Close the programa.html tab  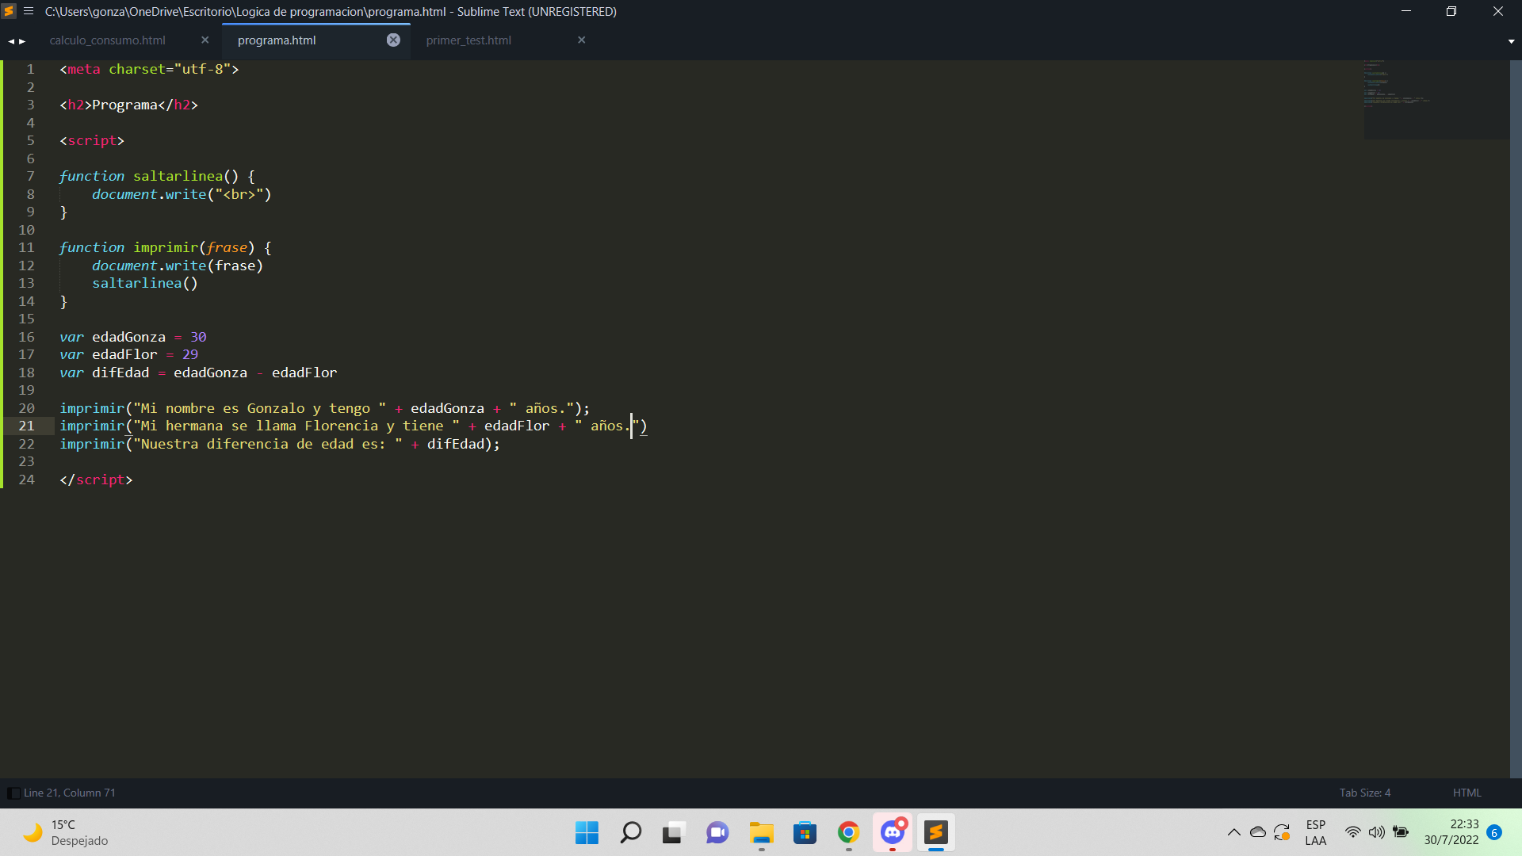pyautogui.click(x=395, y=40)
